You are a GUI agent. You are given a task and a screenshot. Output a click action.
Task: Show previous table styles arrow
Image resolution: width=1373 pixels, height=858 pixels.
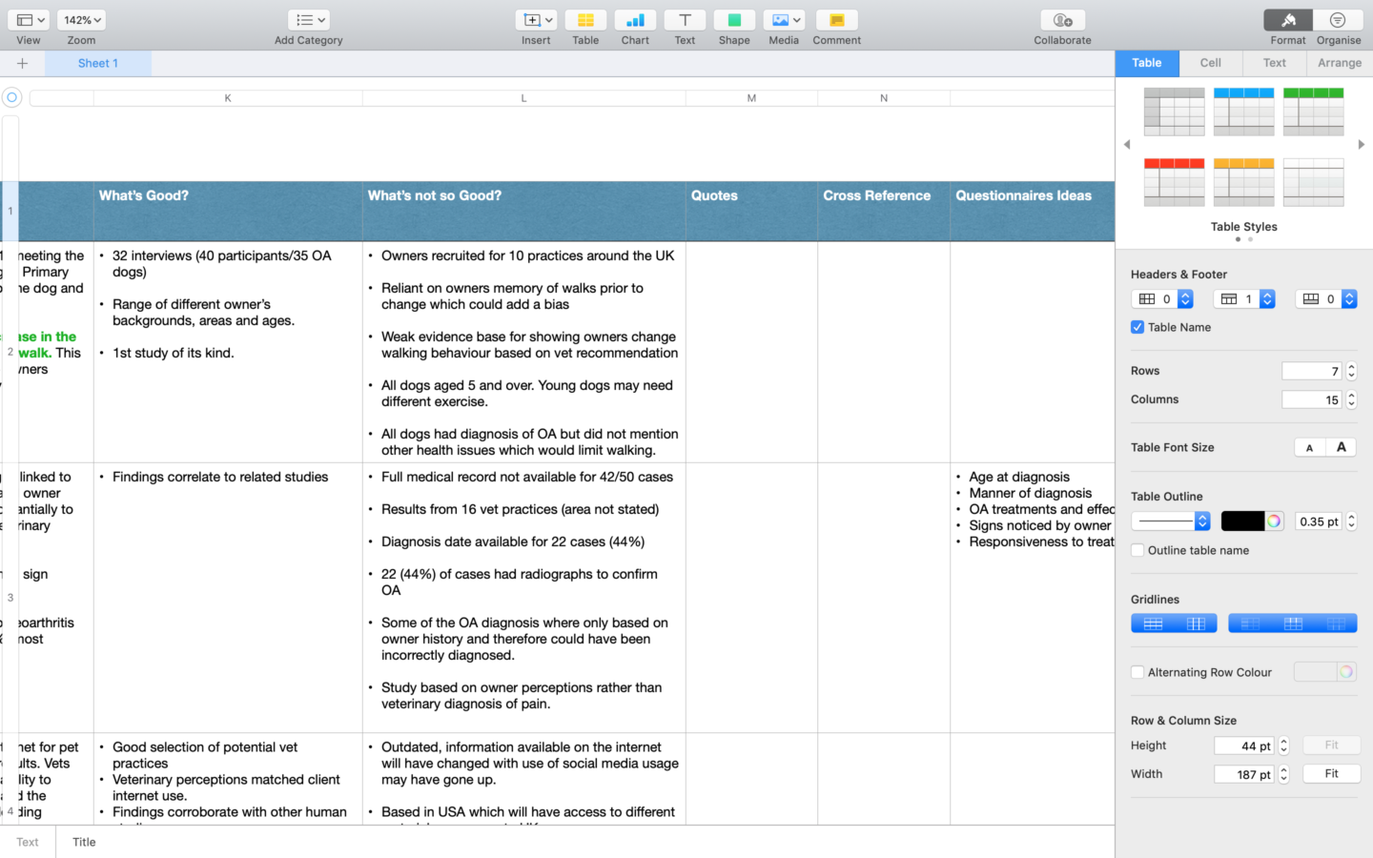tap(1127, 145)
